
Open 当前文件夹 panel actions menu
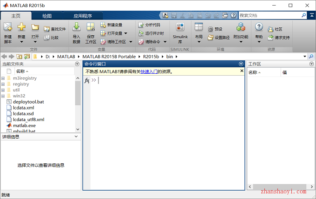(77, 64)
